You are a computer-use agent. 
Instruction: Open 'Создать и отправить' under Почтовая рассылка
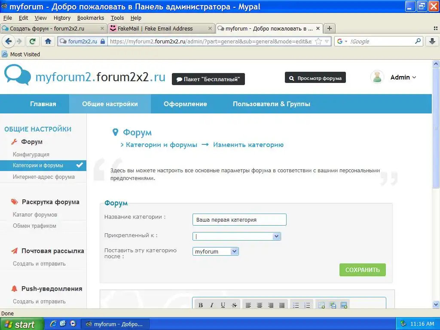click(39, 263)
